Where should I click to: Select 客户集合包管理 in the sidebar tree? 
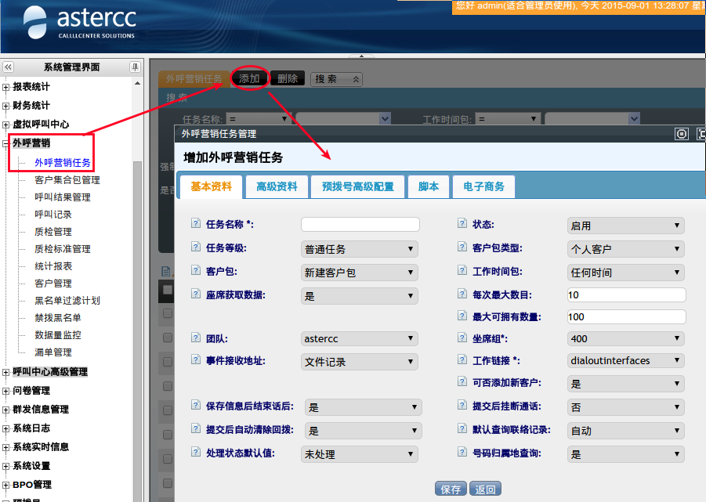click(67, 180)
